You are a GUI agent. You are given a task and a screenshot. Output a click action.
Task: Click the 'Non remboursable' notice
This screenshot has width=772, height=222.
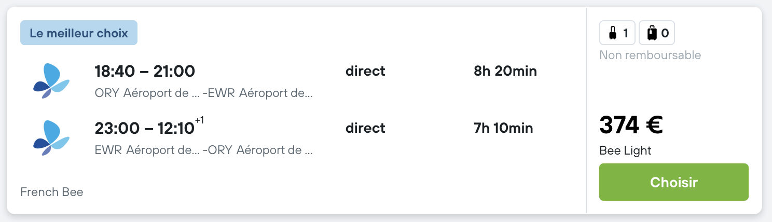(x=650, y=55)
